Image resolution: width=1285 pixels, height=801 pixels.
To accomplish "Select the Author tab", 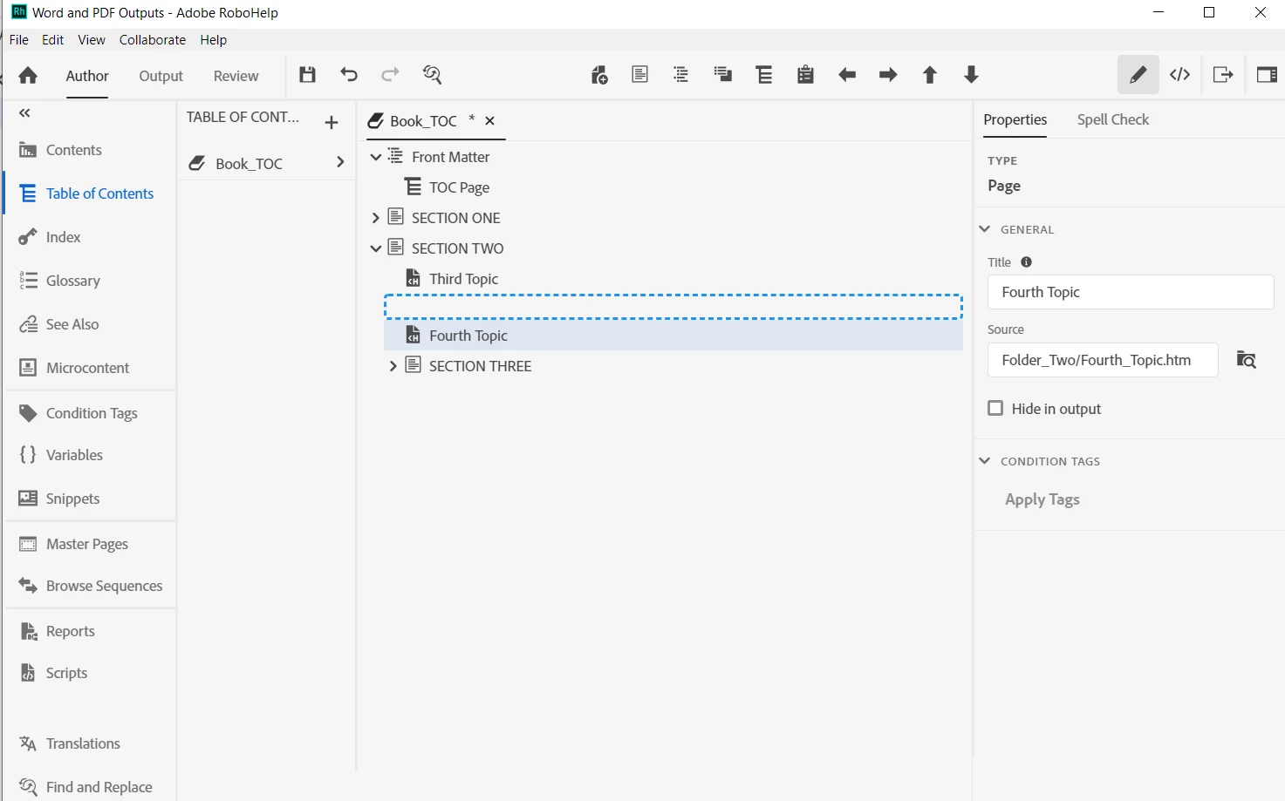I will point(87,76).
